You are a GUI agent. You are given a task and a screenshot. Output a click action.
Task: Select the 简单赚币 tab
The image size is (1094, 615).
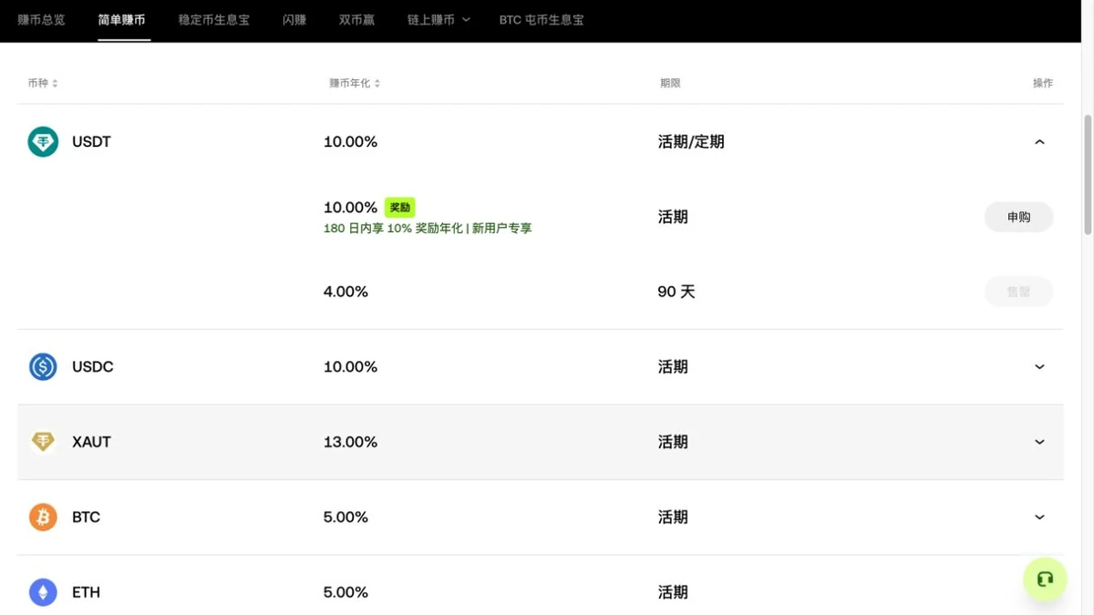122,19
